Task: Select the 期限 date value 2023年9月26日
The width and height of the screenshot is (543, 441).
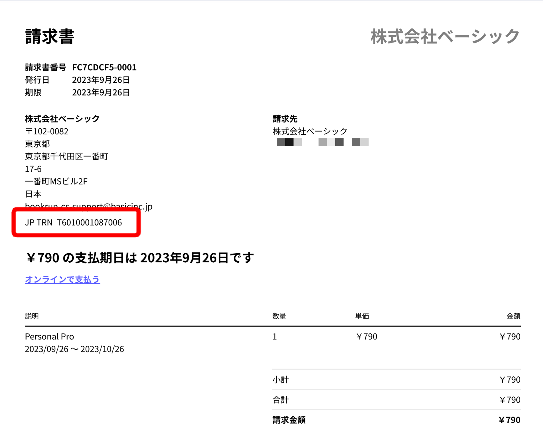Action: [101, 92]
